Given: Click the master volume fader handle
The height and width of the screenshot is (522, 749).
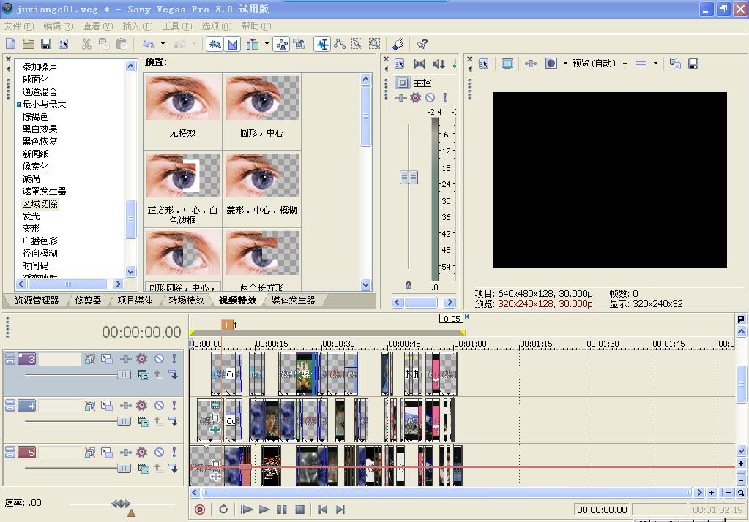Looking at the screenshot, I should coord(409,177).
